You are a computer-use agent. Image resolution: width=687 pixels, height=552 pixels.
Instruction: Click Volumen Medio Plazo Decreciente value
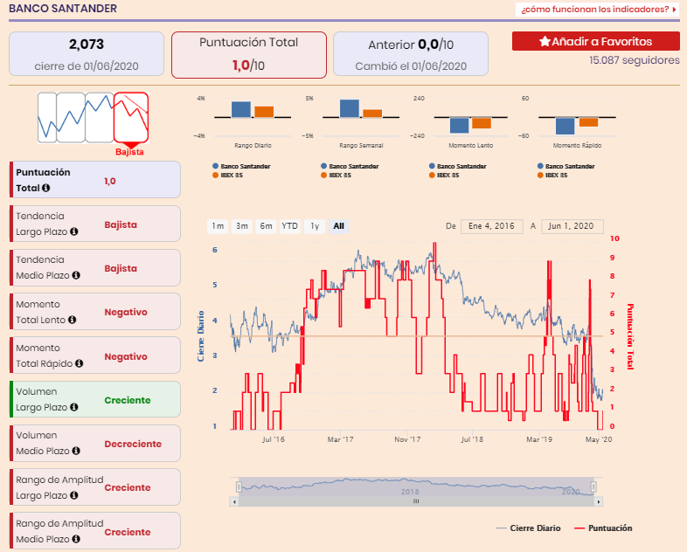click(x=133, y=444)
